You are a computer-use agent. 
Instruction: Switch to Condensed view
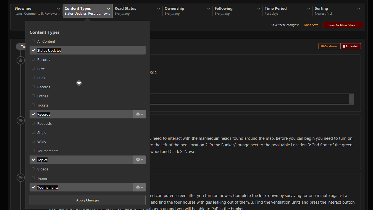click(329, 46)
